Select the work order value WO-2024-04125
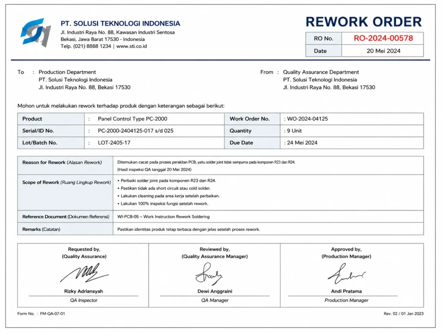 click(307, 119)
